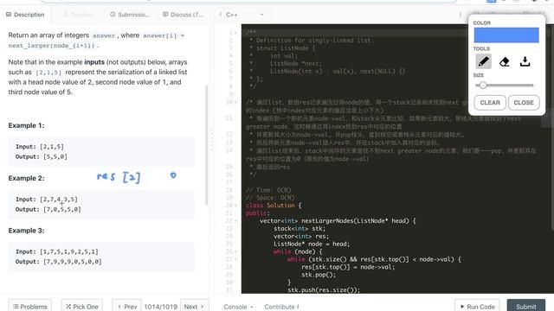Go to the Next problem
The width and height of the screenshot is (554, 311).
(194, 307)
